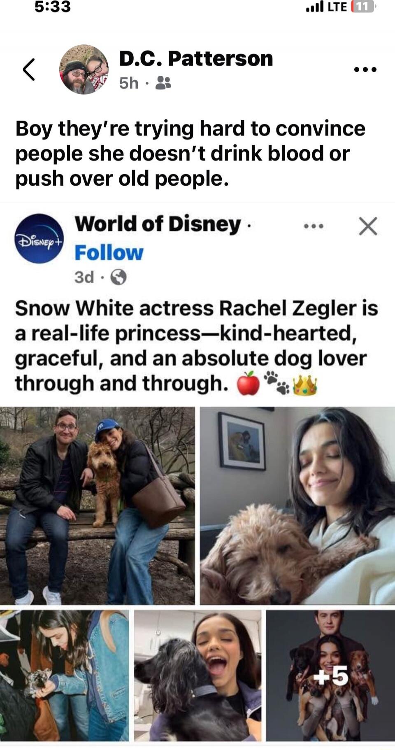The height and width of the screenshot is (750, 395).
Task: Open the black dog licking face photo
Action: 197,675
